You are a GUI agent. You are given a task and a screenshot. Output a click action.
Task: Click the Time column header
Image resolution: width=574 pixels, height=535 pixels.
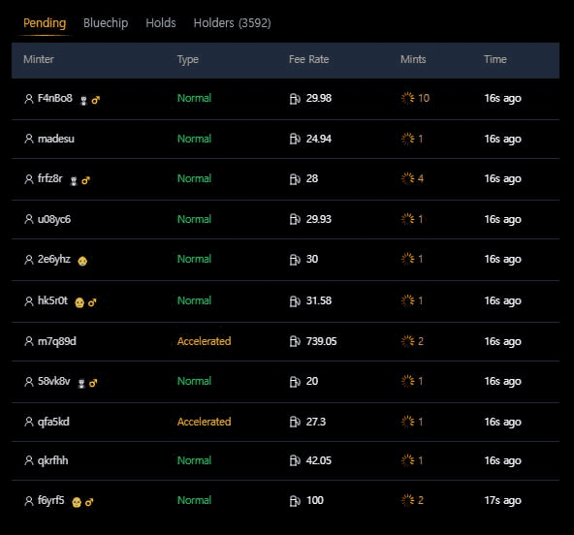click(494, 59)
